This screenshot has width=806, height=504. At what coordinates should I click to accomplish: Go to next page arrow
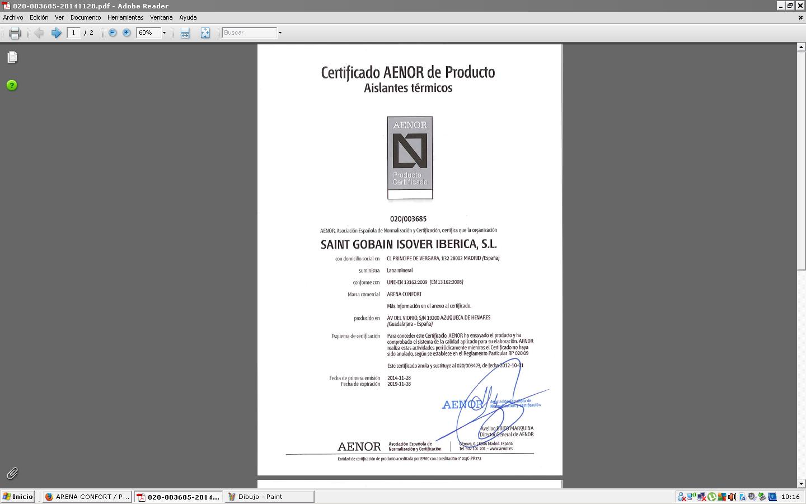tap(56, 32)
